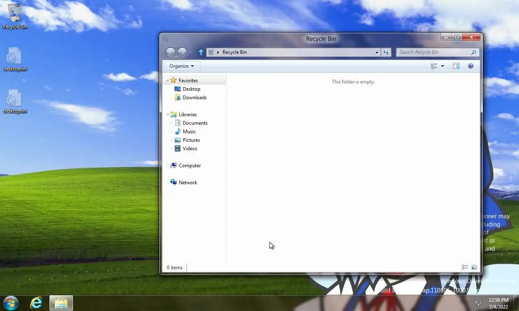Click the Libraries folder icon
The height and width of the screenshot is (311, 519).
click(x=174, y=115)
